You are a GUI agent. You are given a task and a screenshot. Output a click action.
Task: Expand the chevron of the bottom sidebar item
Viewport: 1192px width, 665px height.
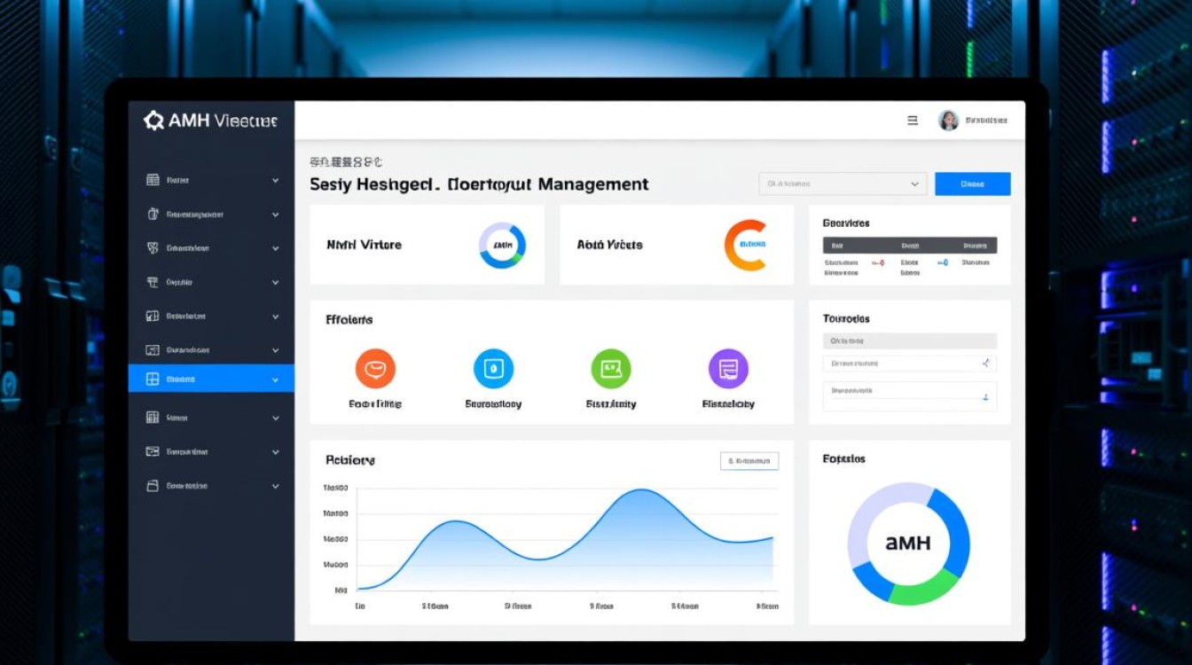pos(276,487)
